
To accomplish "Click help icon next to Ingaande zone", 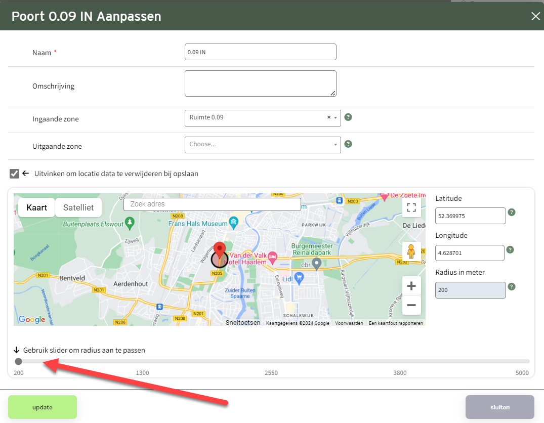I will click(x=348, y=117).
